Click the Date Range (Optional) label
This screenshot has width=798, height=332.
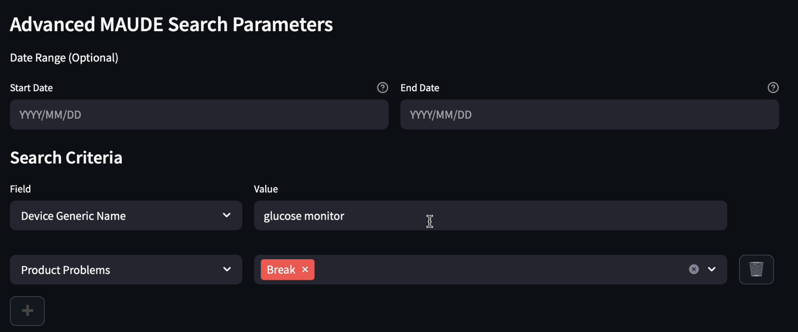click(x=64, y=58)
